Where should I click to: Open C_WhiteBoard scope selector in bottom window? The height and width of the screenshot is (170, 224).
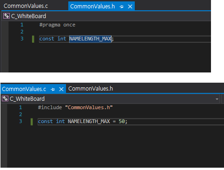pyautogui.click(x=111, y=98)
